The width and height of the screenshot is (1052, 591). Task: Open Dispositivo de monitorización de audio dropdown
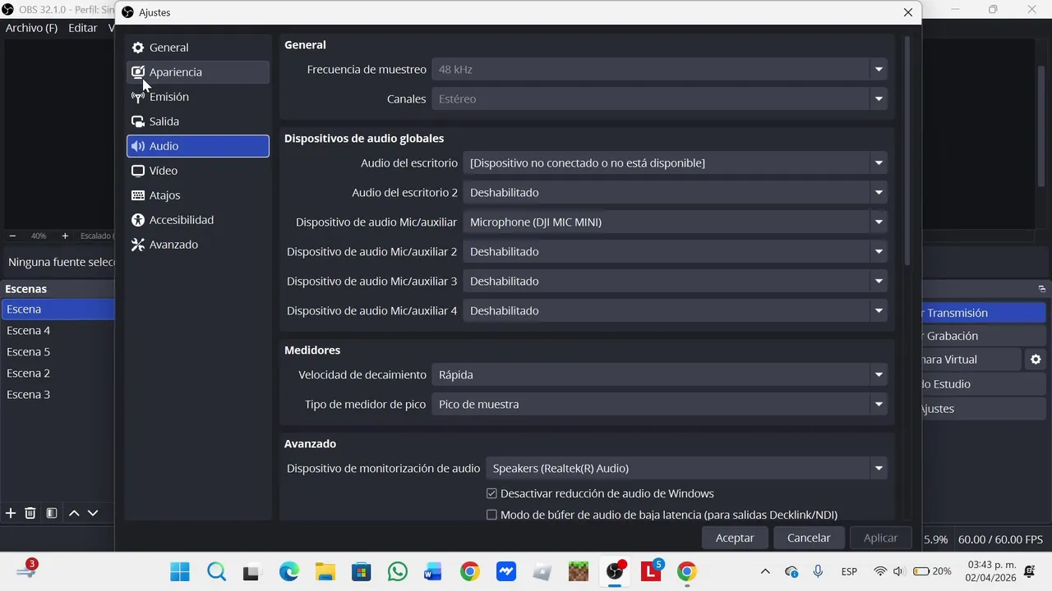pos(687,468)
